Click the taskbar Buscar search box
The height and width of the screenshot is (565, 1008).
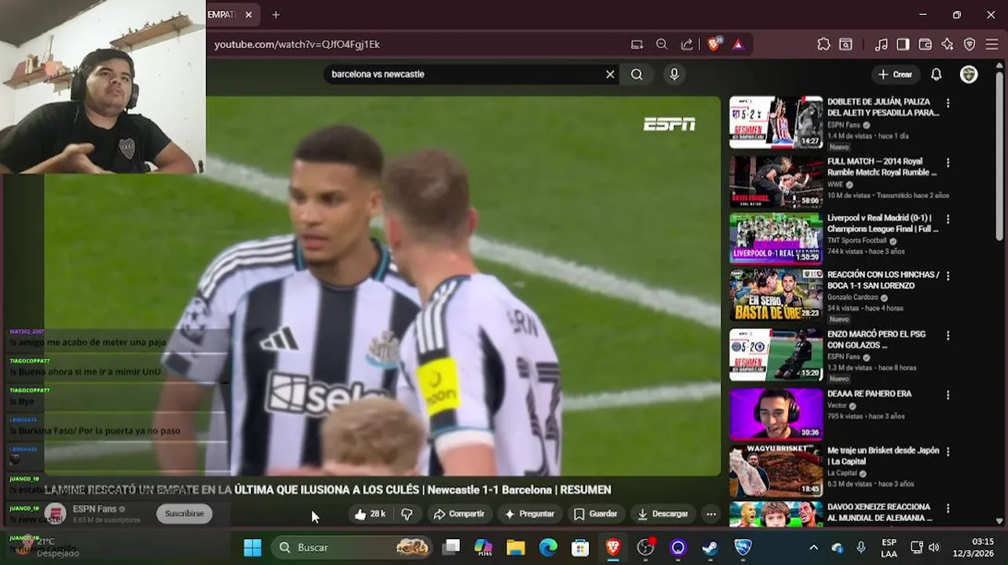352,547
